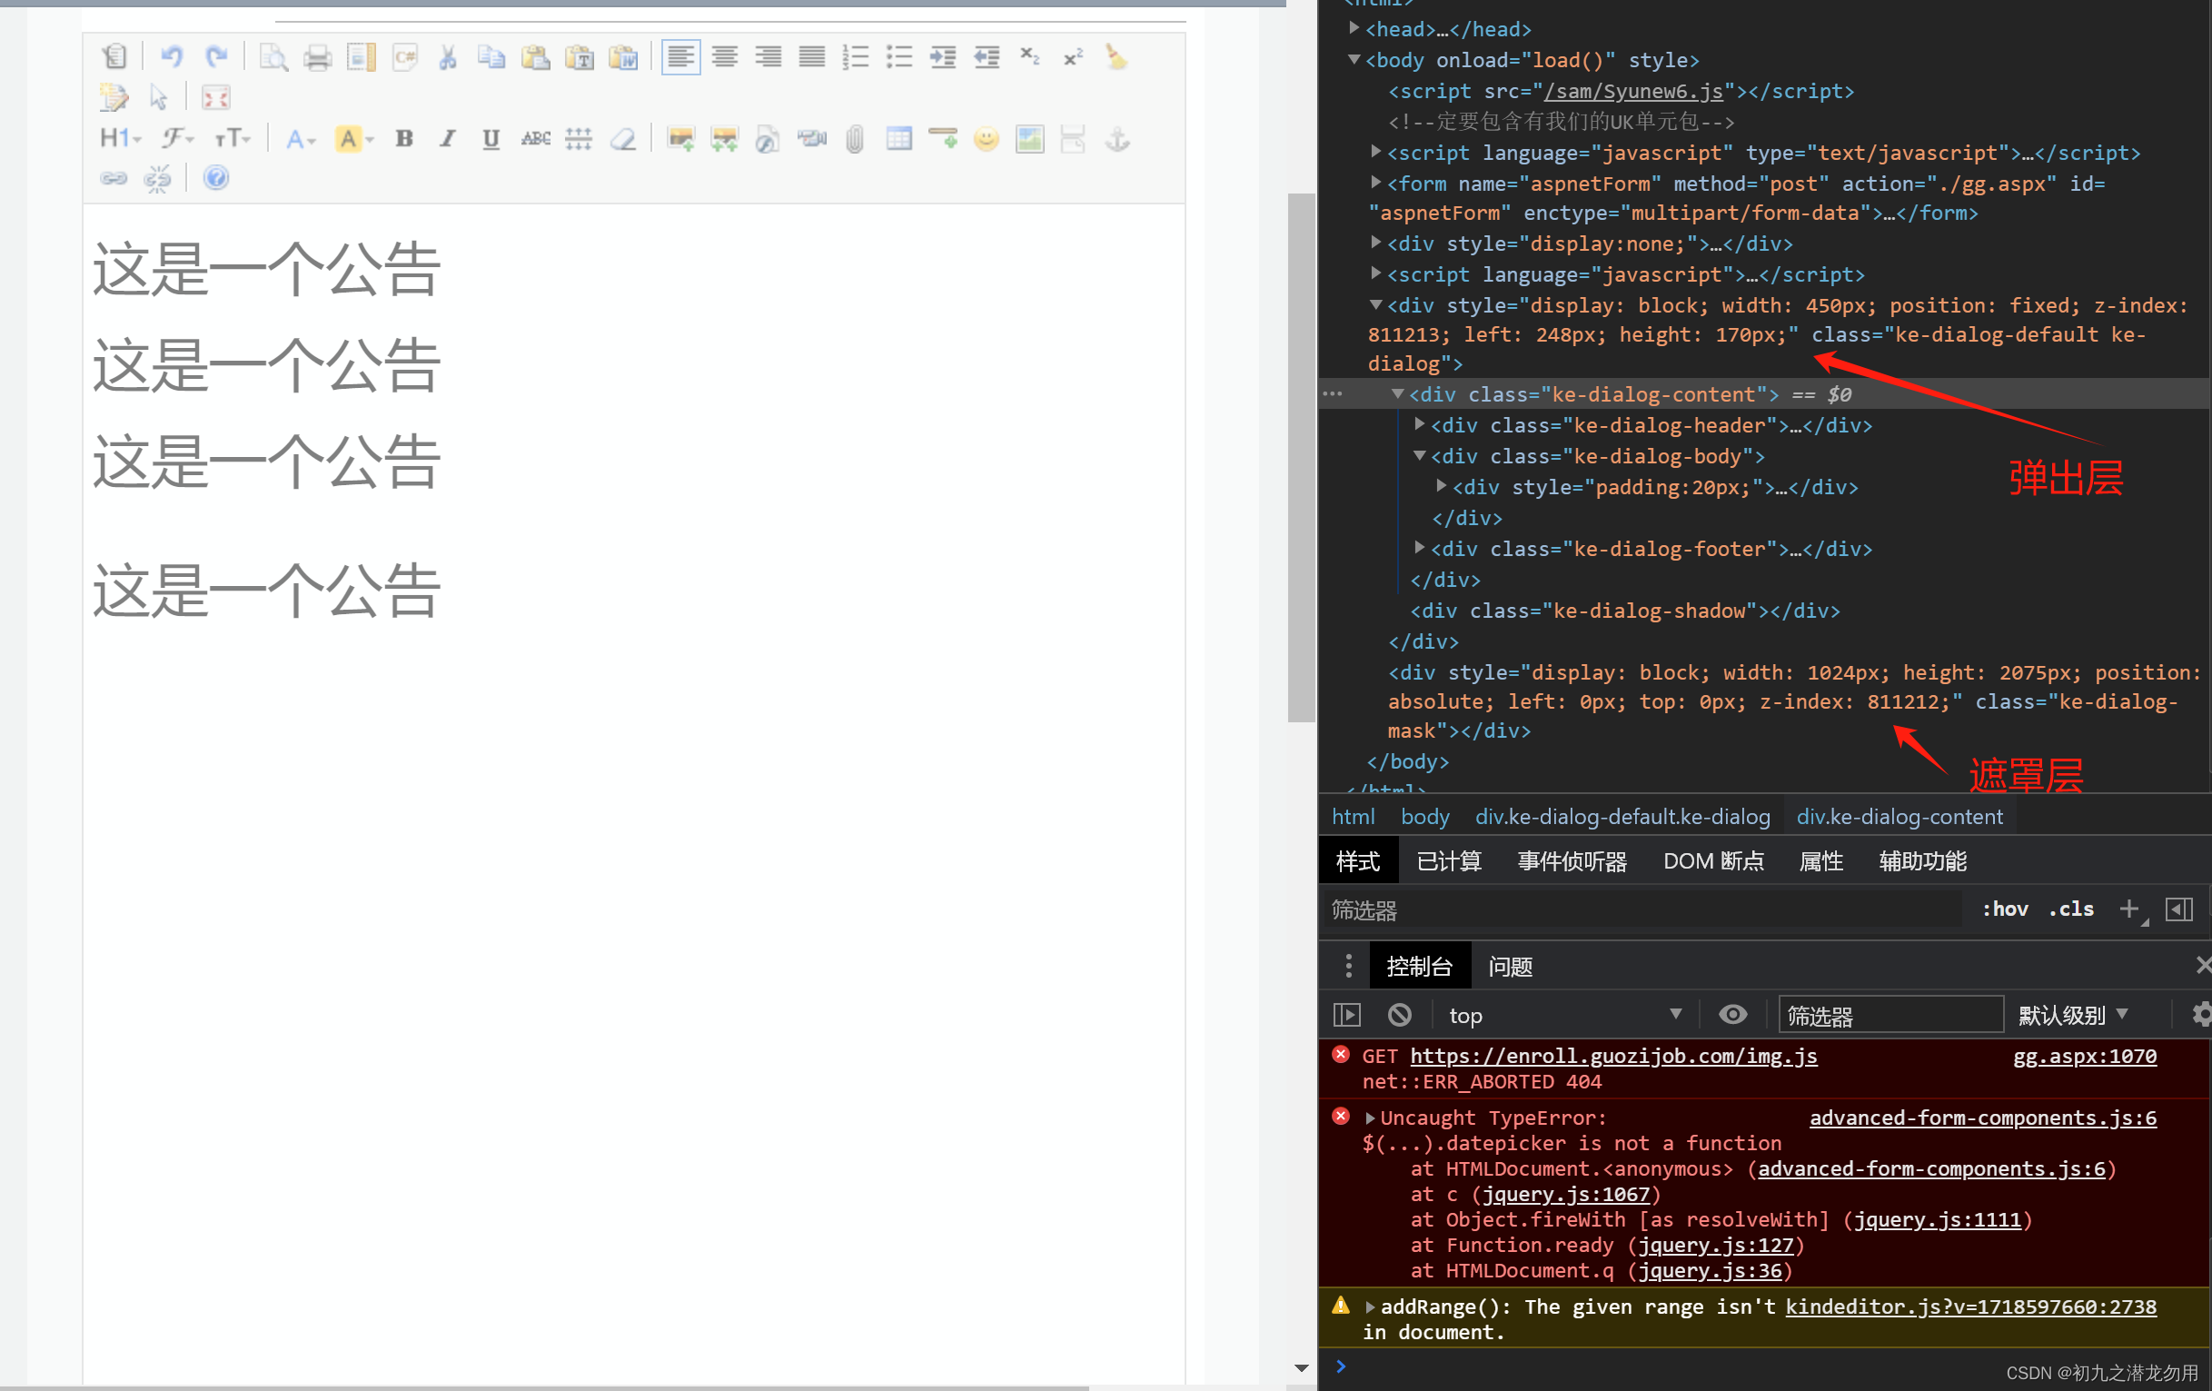The image size is (2212, 1391).
Task: Insert a horizontal rule
Action: pos(943,139)
